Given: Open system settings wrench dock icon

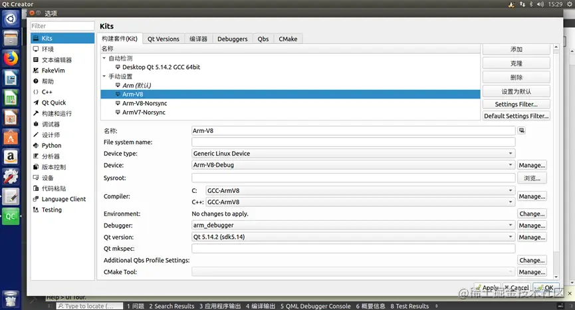Looking at the screenshot, I should [10, 177].
